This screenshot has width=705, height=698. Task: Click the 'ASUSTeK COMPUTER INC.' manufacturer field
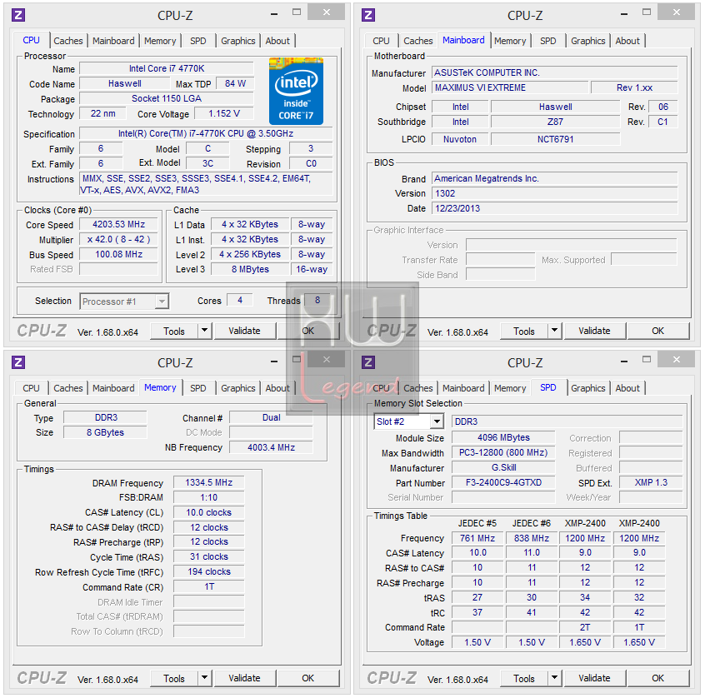click(555, 72)
